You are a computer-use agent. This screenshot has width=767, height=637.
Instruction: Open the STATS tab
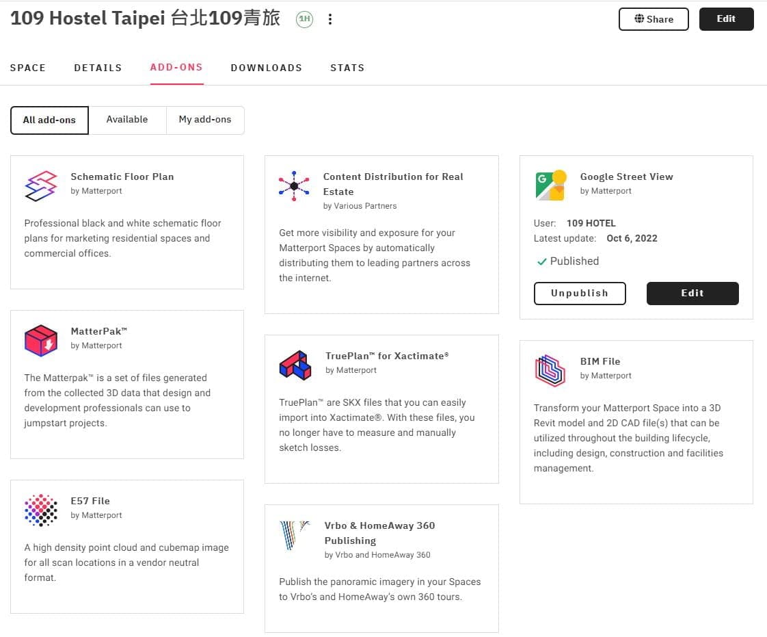347,68
